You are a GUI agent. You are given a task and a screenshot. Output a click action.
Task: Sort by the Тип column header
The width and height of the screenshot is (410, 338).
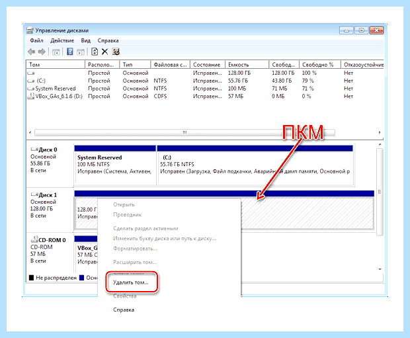pos(135,65)
